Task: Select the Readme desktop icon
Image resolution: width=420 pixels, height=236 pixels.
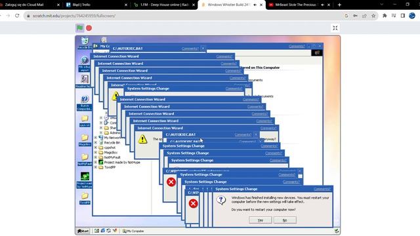Action: click(85, 81)
